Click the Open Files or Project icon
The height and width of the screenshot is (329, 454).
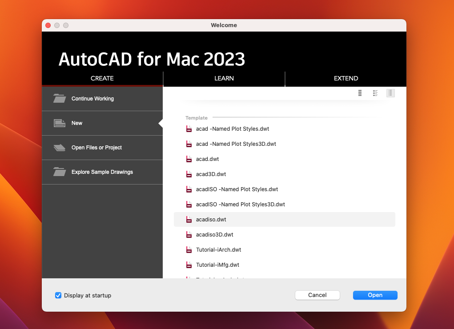tap(59, 148)
